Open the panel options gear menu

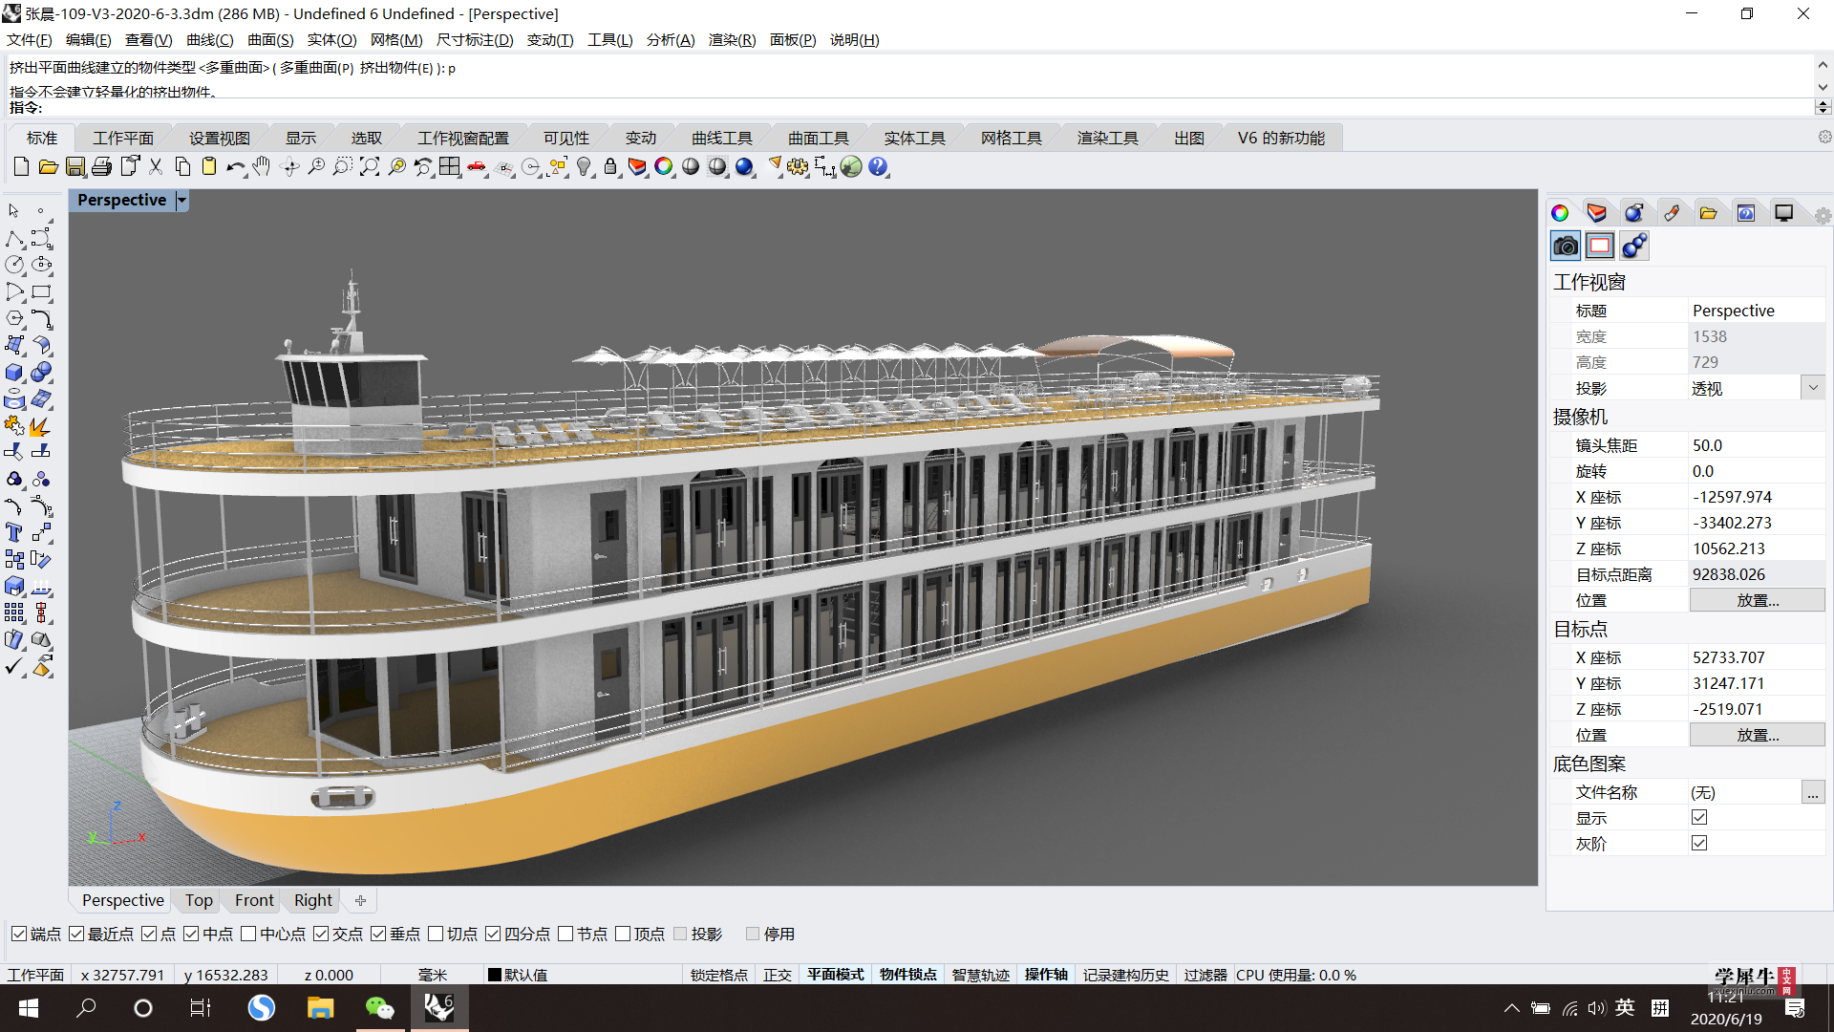point(1823,217)
